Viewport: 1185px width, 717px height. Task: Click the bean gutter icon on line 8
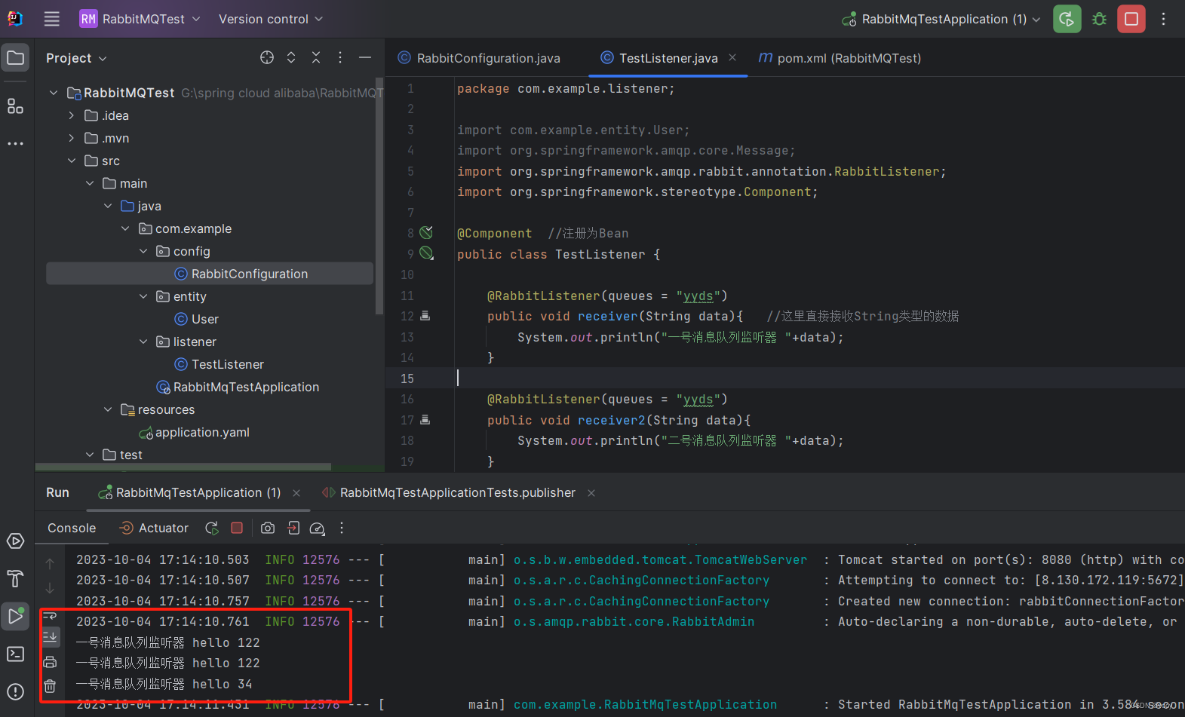pyautogui.click(x=426, y=232)
